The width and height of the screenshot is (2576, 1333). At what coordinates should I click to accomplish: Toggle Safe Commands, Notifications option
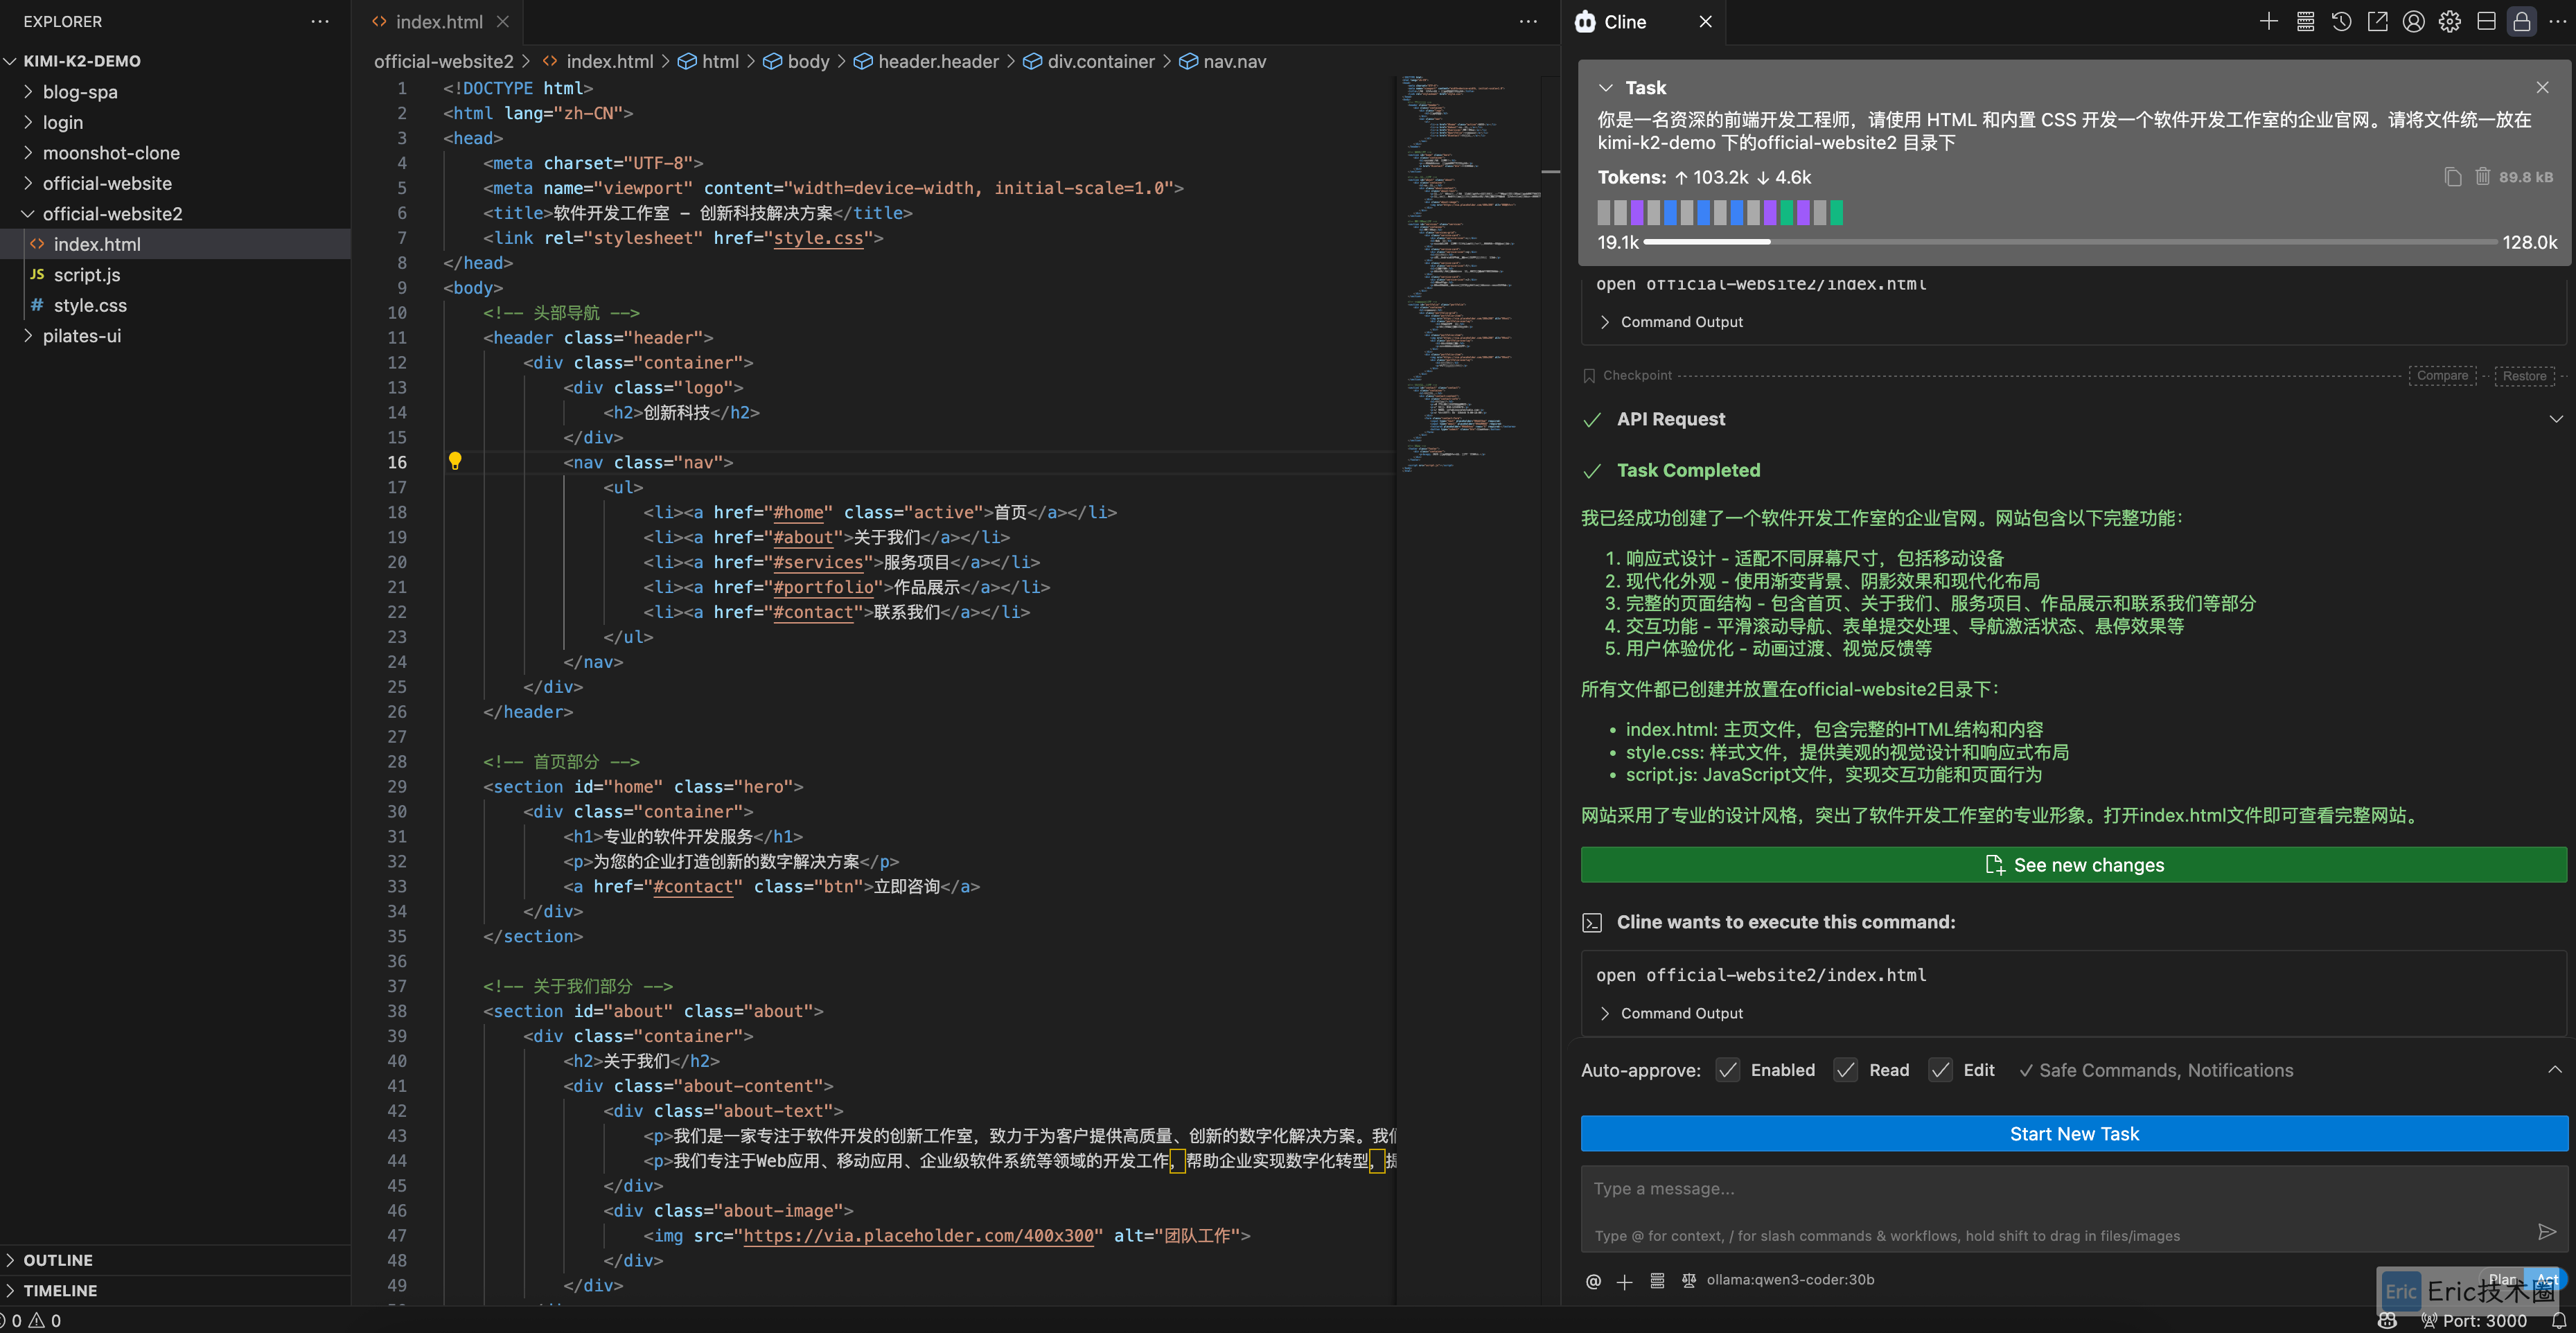[x=2155, y=1070]
